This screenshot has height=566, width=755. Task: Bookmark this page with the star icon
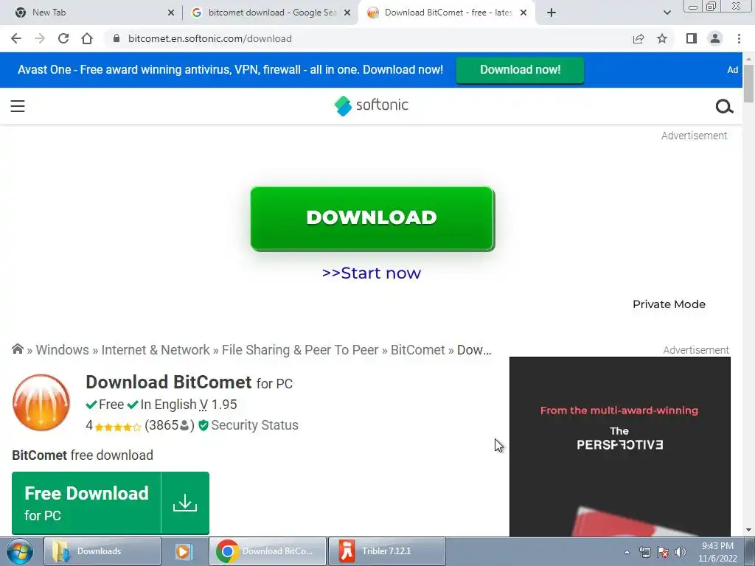pos(662,38)
